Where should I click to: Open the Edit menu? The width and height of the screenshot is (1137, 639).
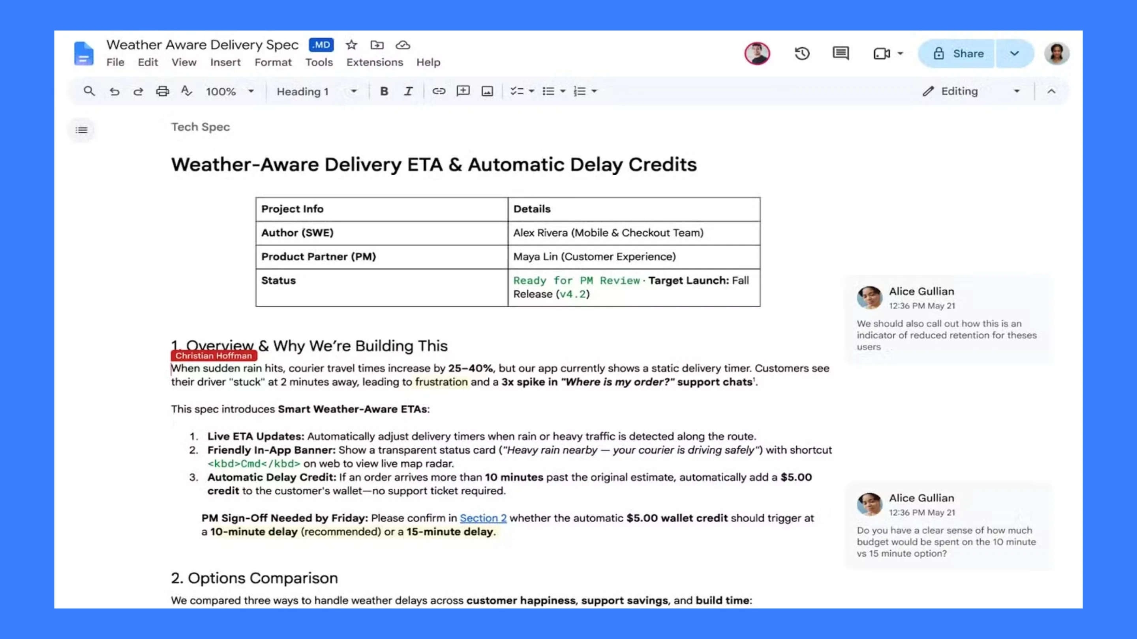pos(147,63)
